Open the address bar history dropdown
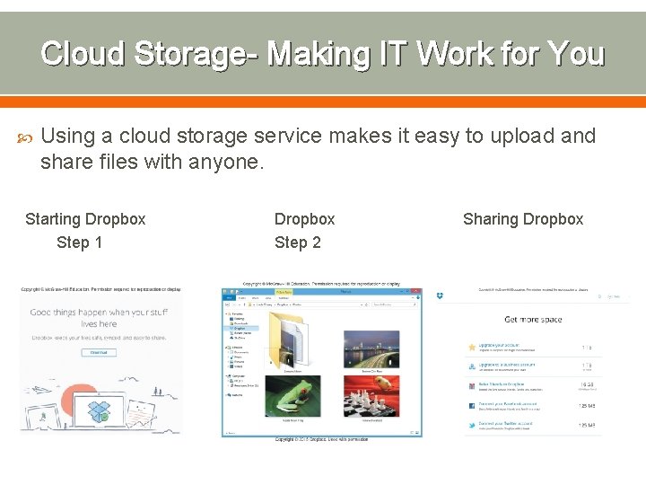Viewport: 646px width, 485px height. [x=362, y=304]
